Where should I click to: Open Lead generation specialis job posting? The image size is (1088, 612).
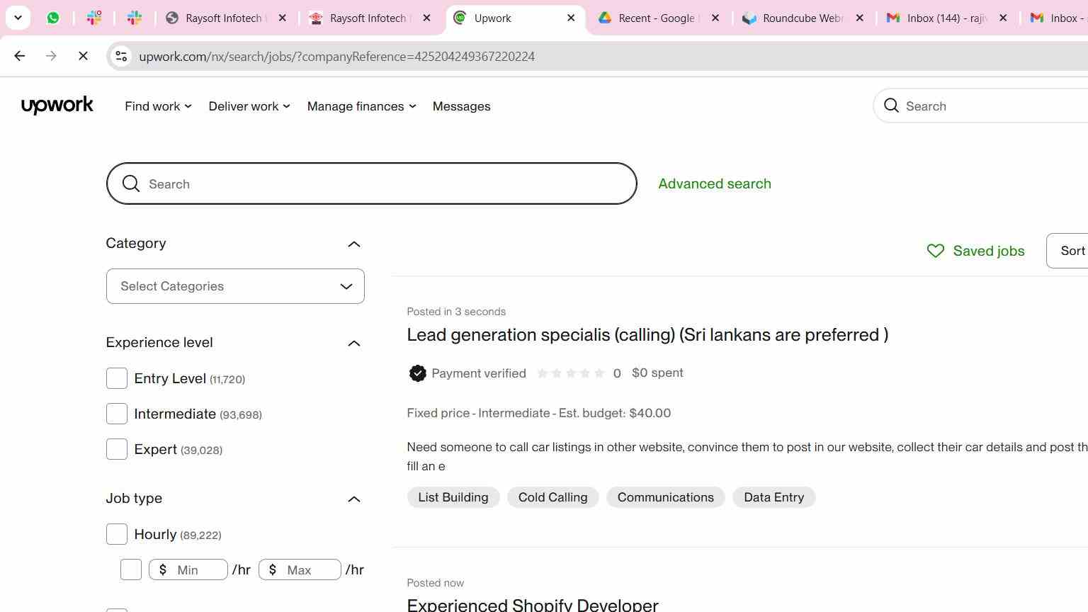(647, 334)
